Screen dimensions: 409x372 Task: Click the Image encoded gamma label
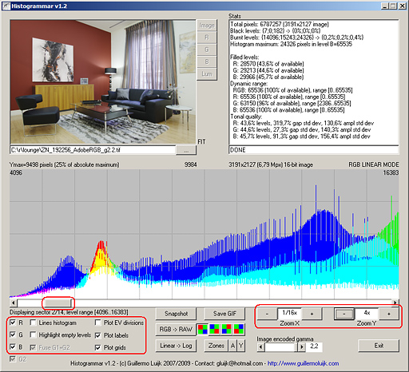coord(285,339)
